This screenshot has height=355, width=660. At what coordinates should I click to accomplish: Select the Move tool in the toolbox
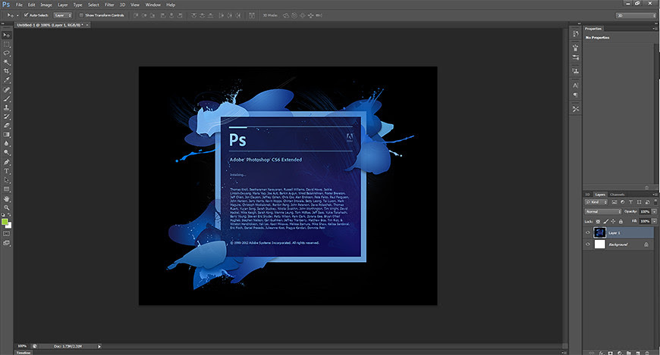pos(6,36)
